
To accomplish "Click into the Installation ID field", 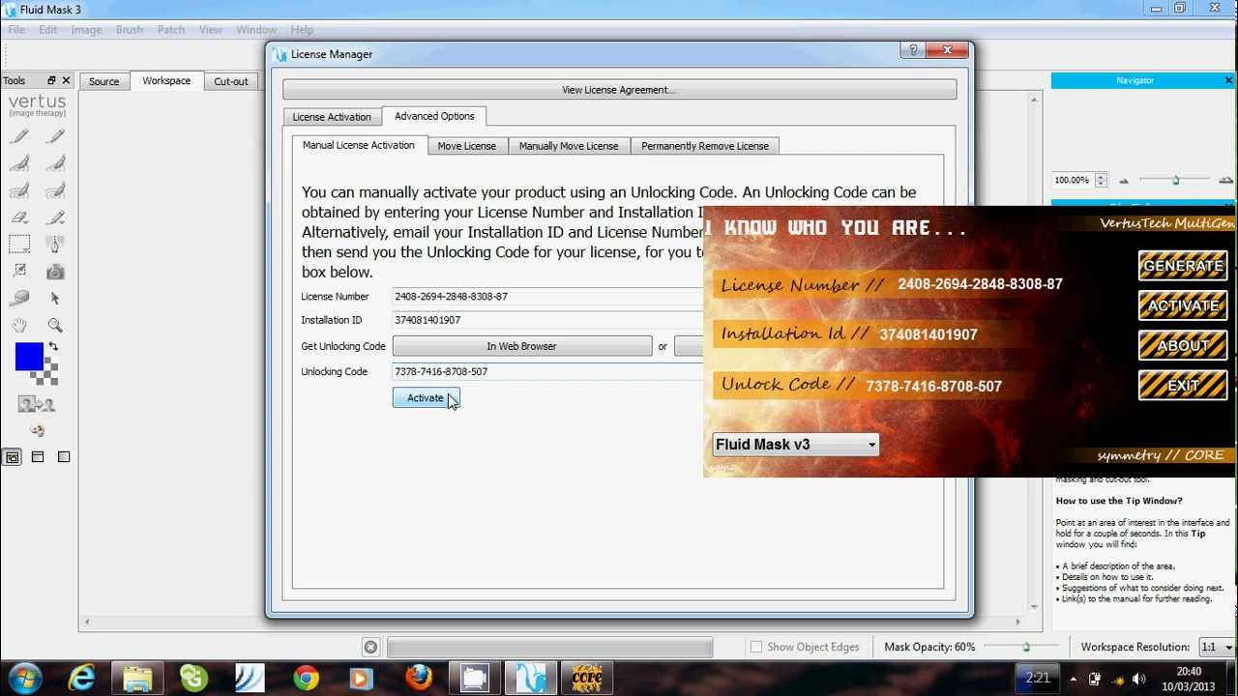I will click(547, 320).
